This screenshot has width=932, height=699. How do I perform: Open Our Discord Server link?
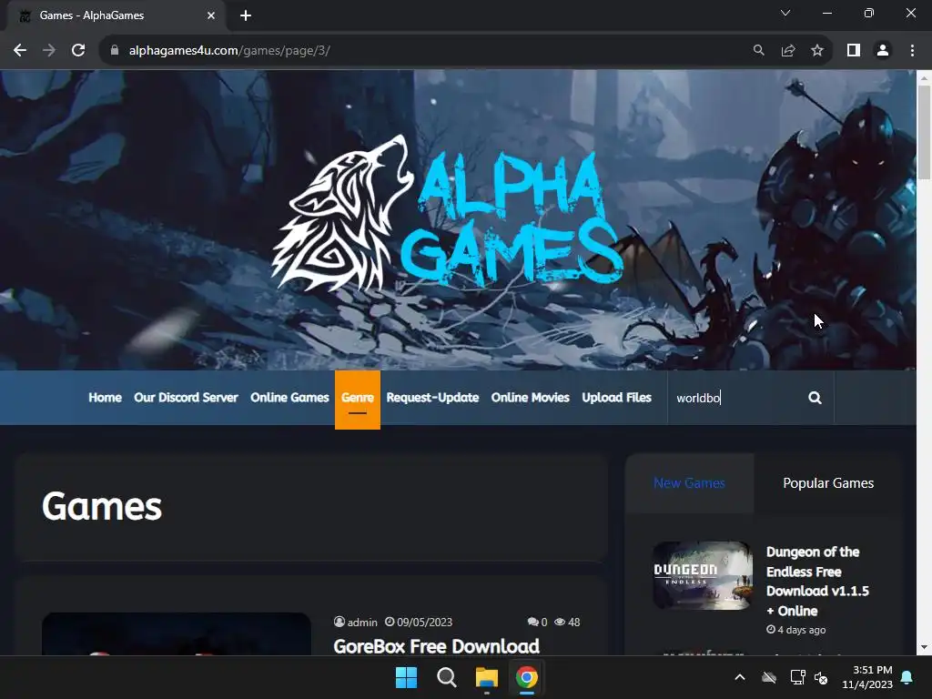[x=186, y=398]
